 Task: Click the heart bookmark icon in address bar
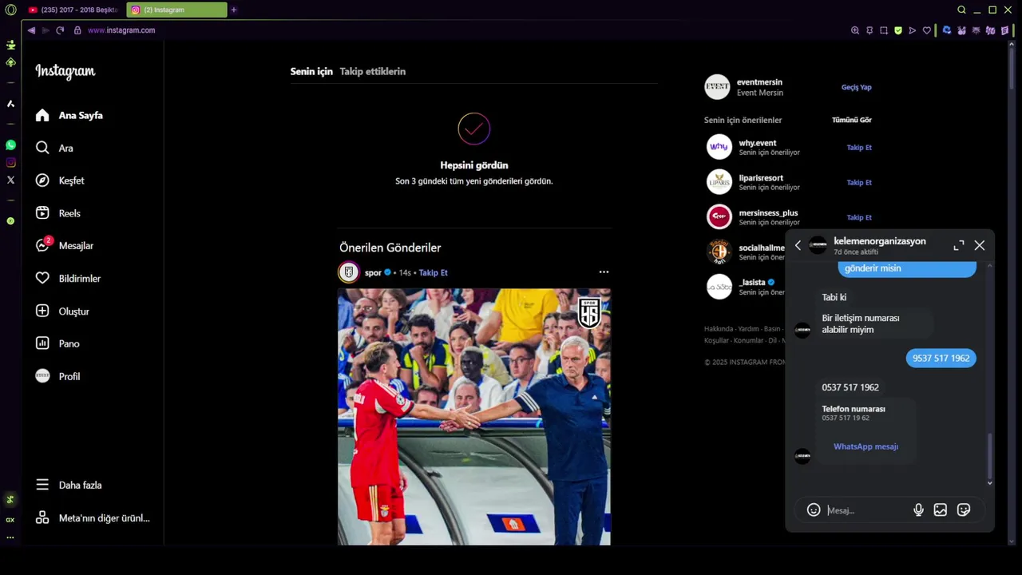tap(927, 30)
